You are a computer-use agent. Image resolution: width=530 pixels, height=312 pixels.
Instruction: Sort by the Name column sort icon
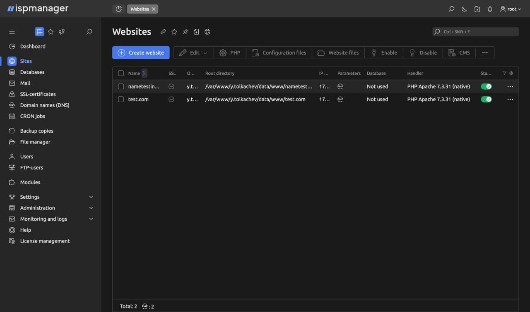145,73
